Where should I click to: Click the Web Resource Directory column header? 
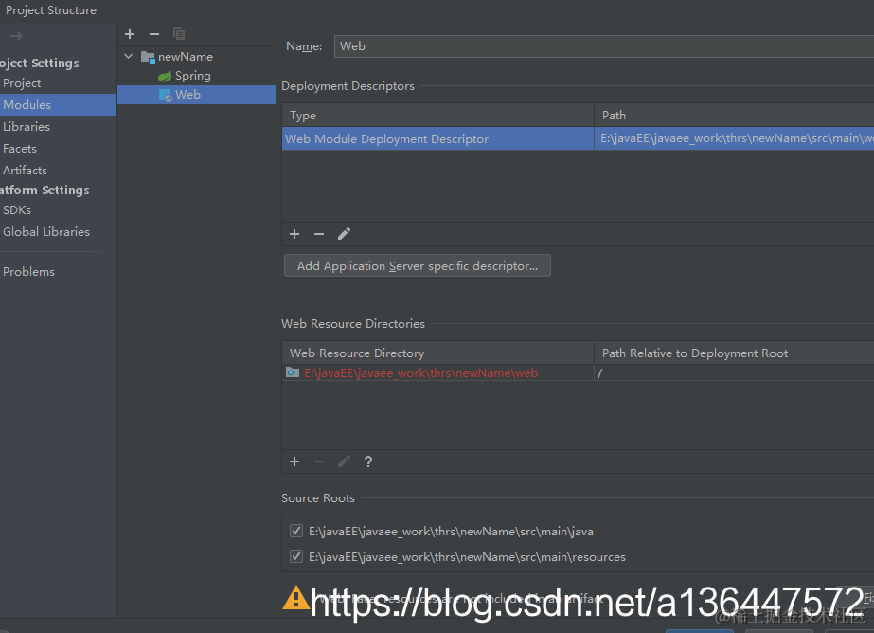tap(438, 353)
